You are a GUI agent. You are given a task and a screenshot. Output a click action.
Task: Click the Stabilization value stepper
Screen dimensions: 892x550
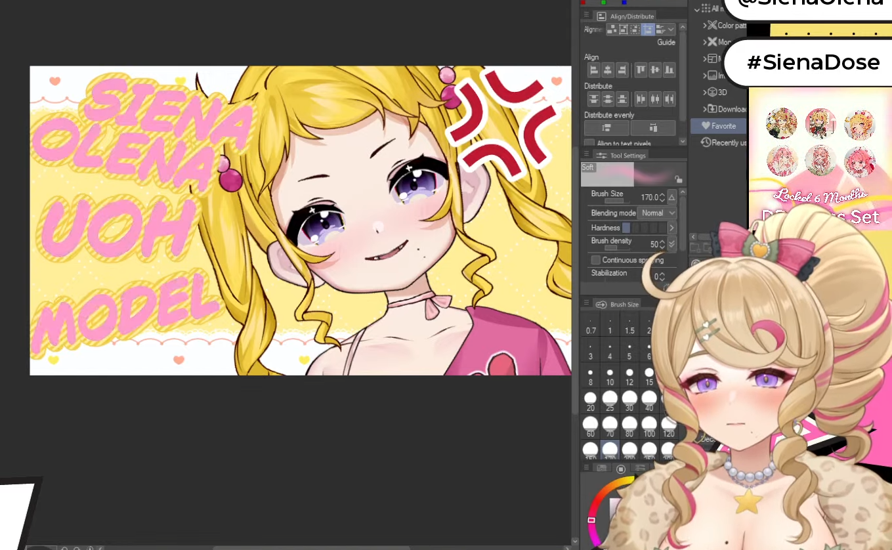662,277
